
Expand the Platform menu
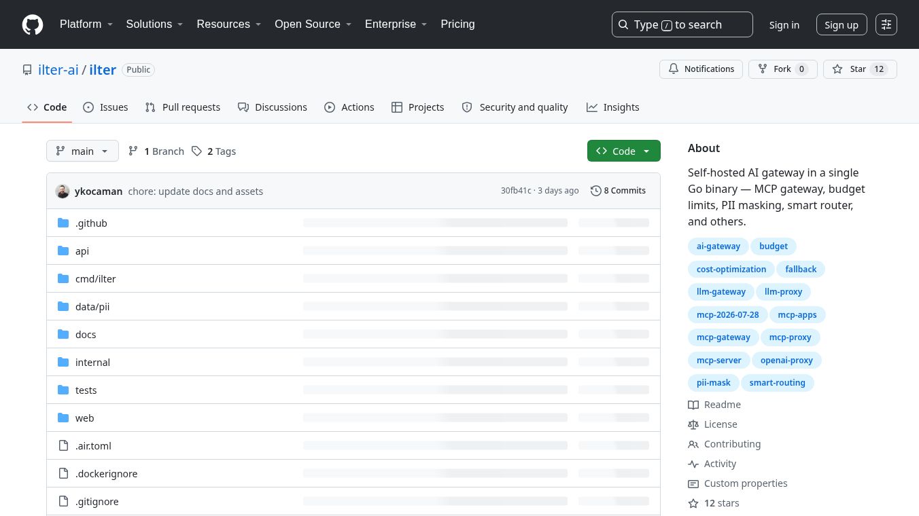tap(86, 24)
